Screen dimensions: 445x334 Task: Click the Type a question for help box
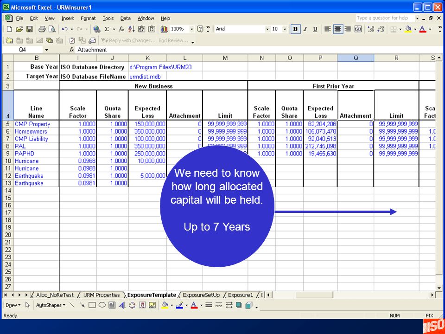tap(385, 18)
